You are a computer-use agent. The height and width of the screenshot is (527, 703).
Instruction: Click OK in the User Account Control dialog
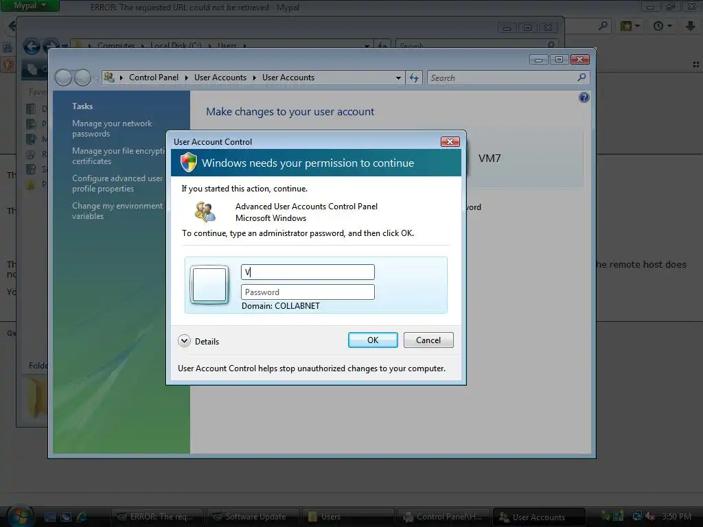coord(373,340)
